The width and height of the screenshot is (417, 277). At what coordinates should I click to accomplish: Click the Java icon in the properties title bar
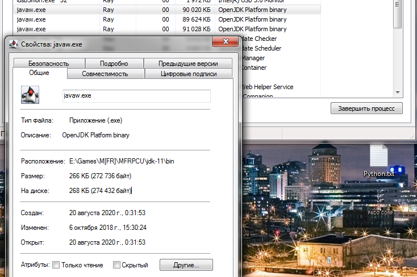coord(13,45)
